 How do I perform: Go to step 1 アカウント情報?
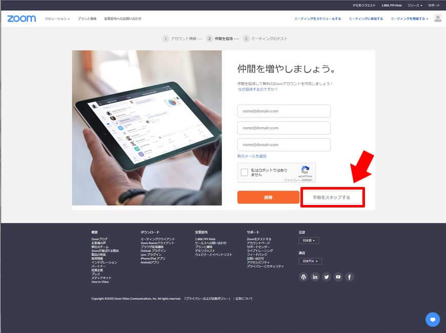(x=180, y=38)
